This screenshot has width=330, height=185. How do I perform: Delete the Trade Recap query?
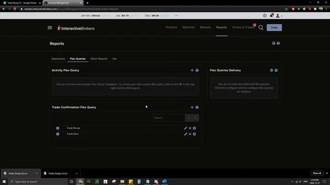point(190,128)
